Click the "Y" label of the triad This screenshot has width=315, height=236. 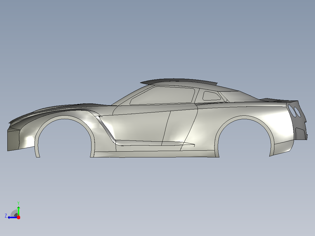[18, 203]
